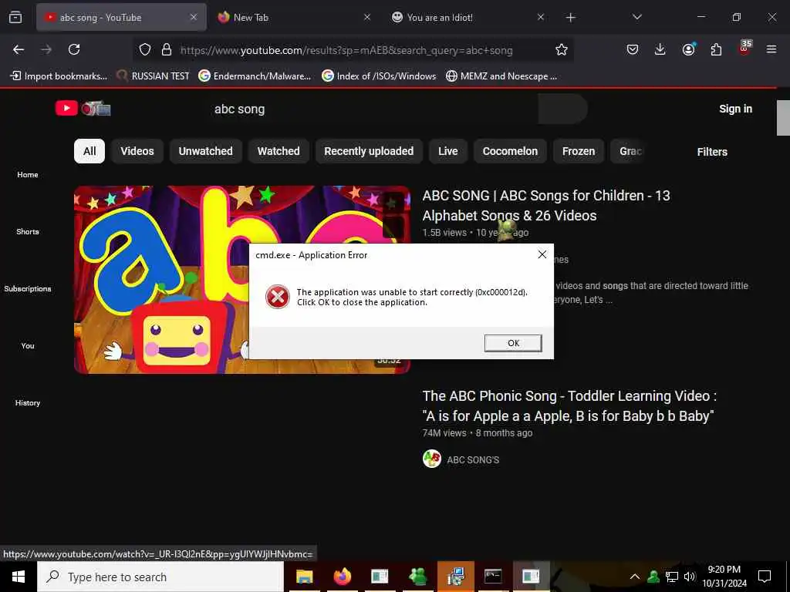Image resolution: width=790 pixels, height=592 pixels.
Task: Open Import bookmarks... bookmark
Action: tap(59, 76)
